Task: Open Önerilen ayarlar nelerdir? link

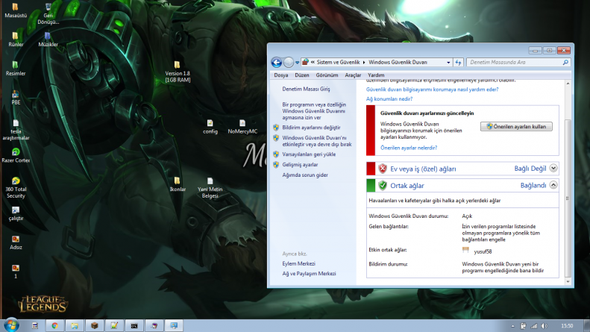Action: (409, 148)
